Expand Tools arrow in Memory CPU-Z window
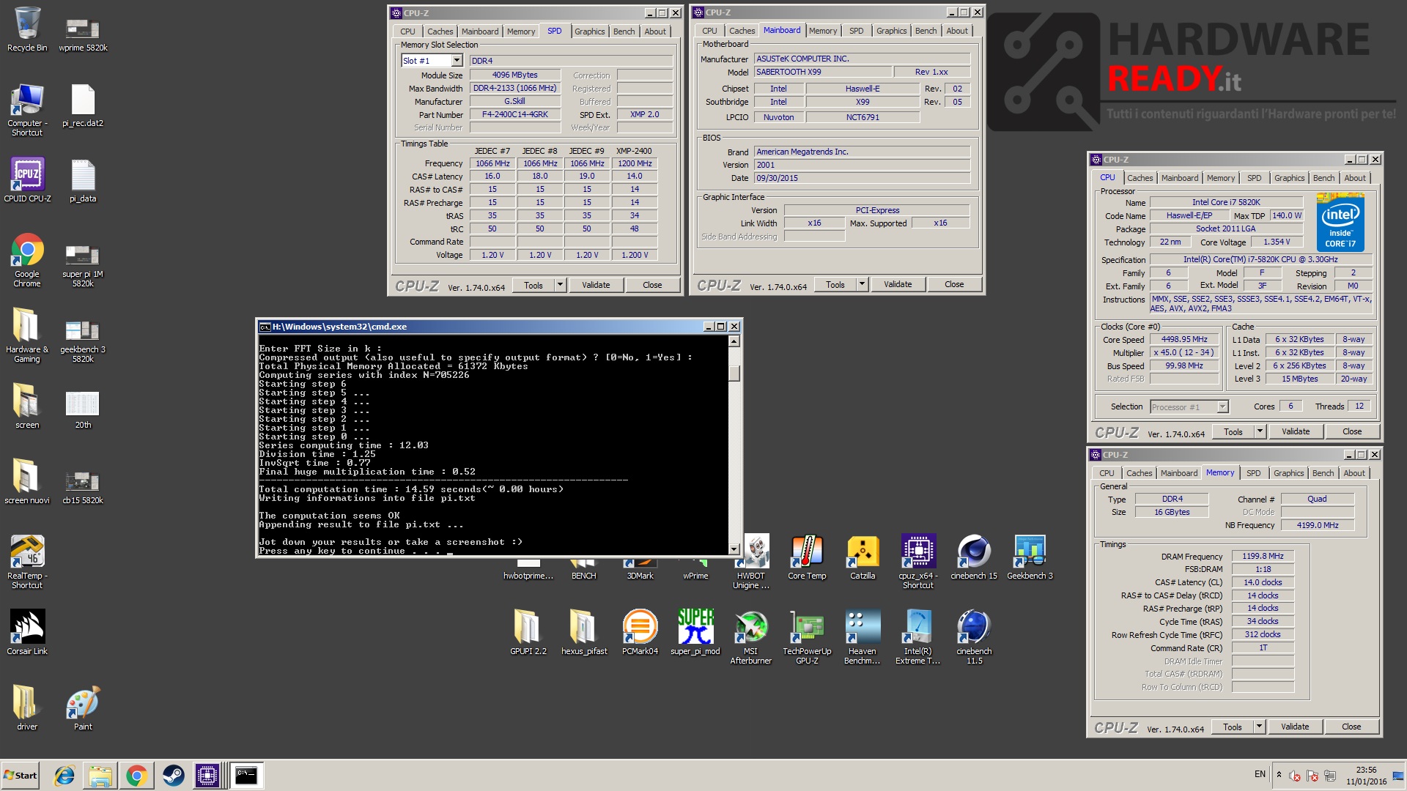 click(1259, 727)
